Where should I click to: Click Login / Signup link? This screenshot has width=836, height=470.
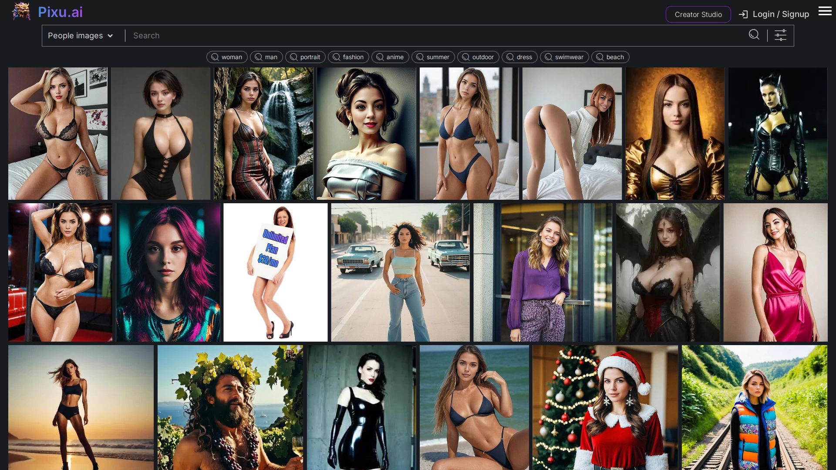780,14
